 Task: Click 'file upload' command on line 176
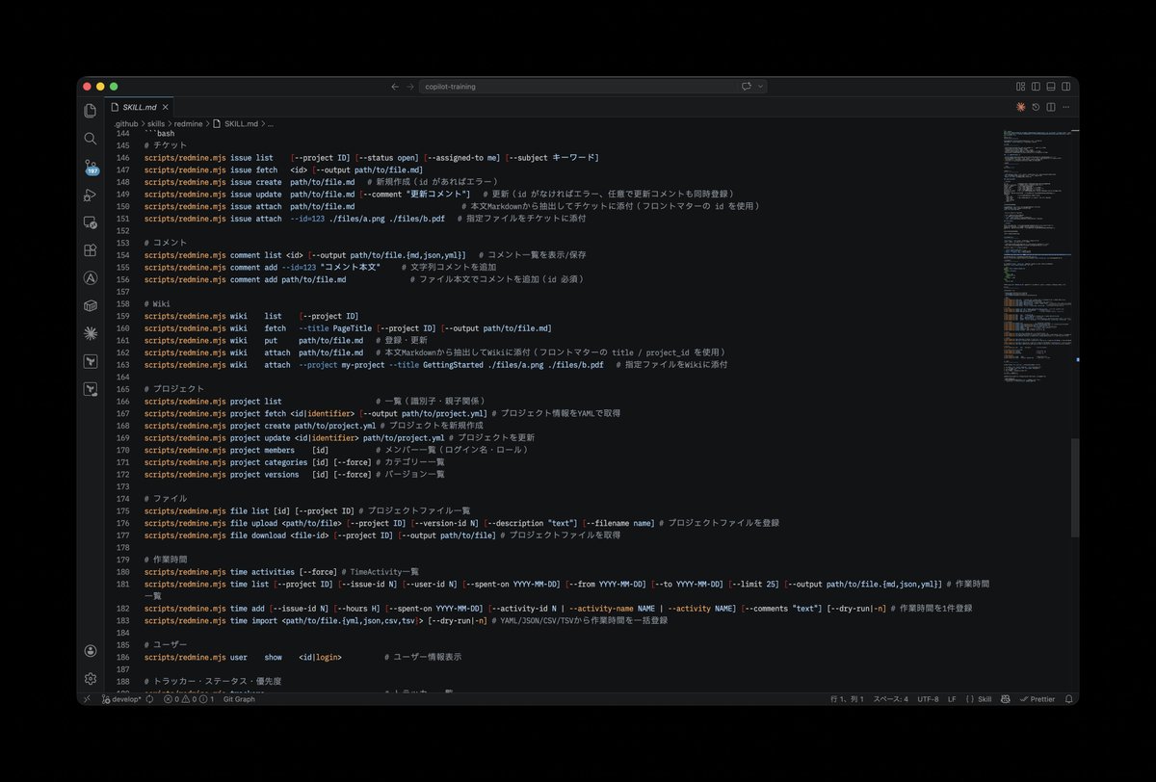254,523
